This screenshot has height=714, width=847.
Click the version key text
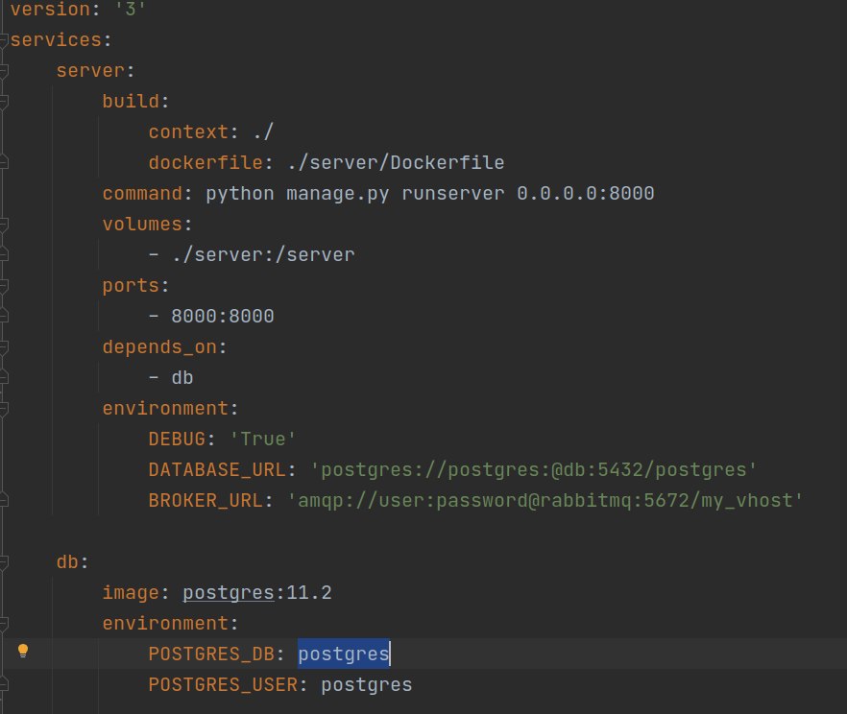coord(50,10)
